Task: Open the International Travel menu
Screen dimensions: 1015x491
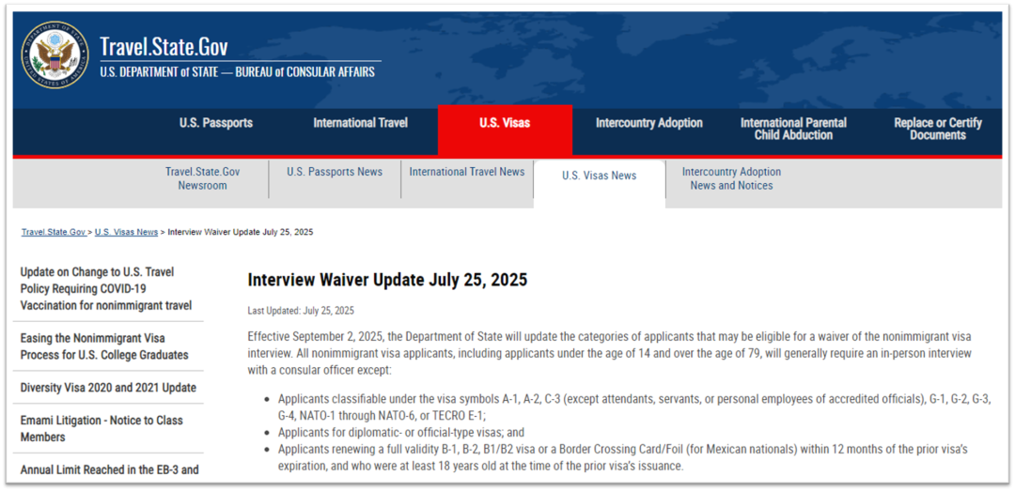Action: coord(360,123)
